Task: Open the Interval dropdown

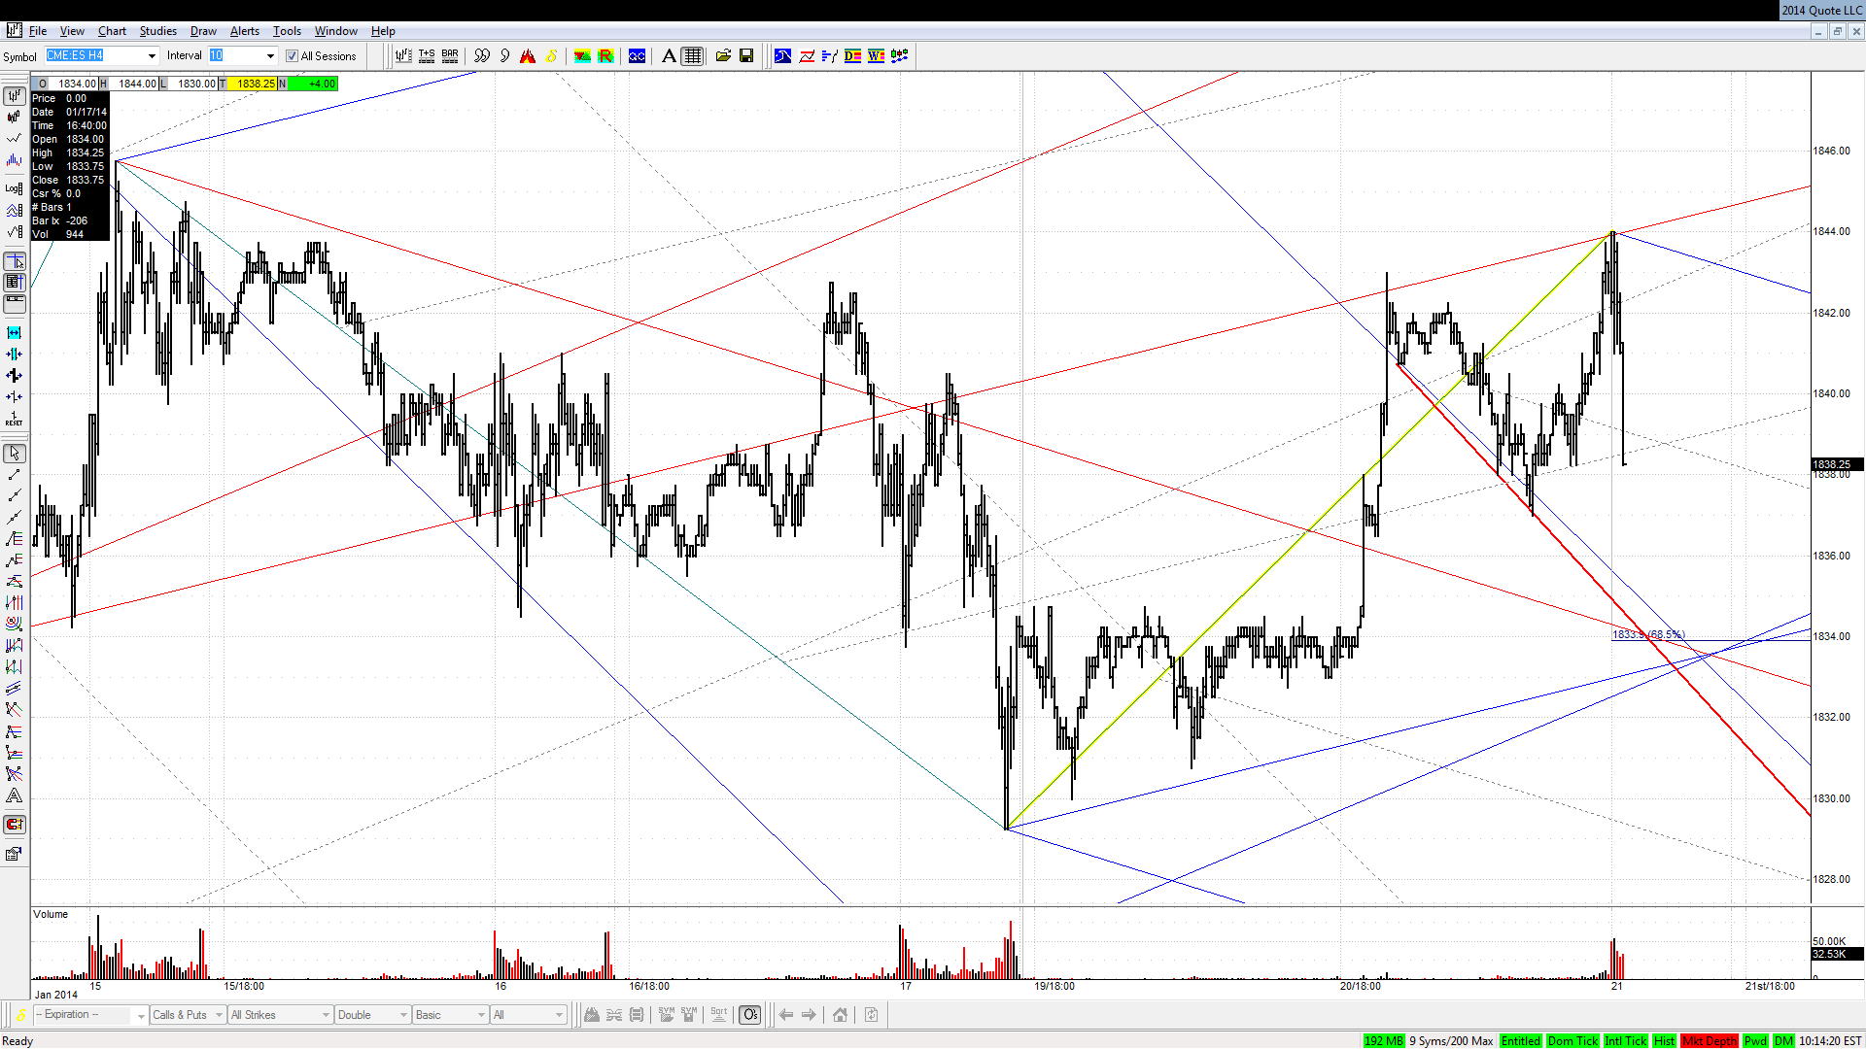Action: click(x=270, y=56)
